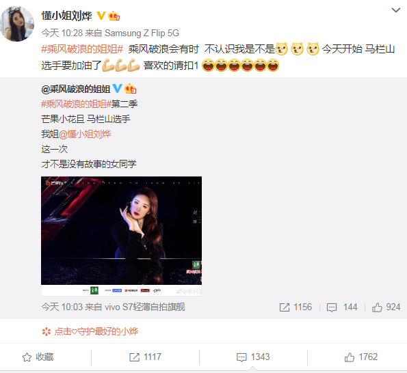Open 懂小姐刘烨 profile avatar
This screenshot has width=407, height=373.
17,24
